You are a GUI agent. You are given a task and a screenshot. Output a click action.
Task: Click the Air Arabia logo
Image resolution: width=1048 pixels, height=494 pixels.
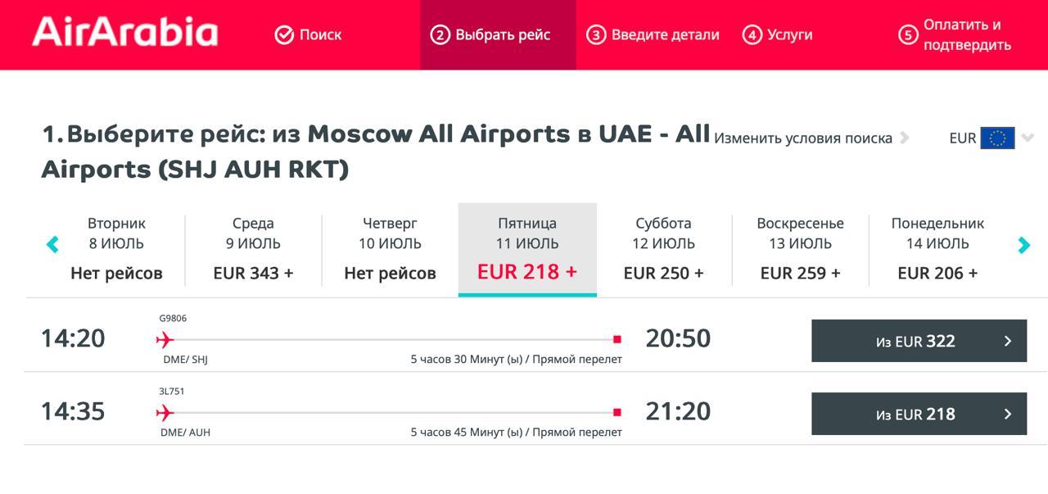coord(124,33)
